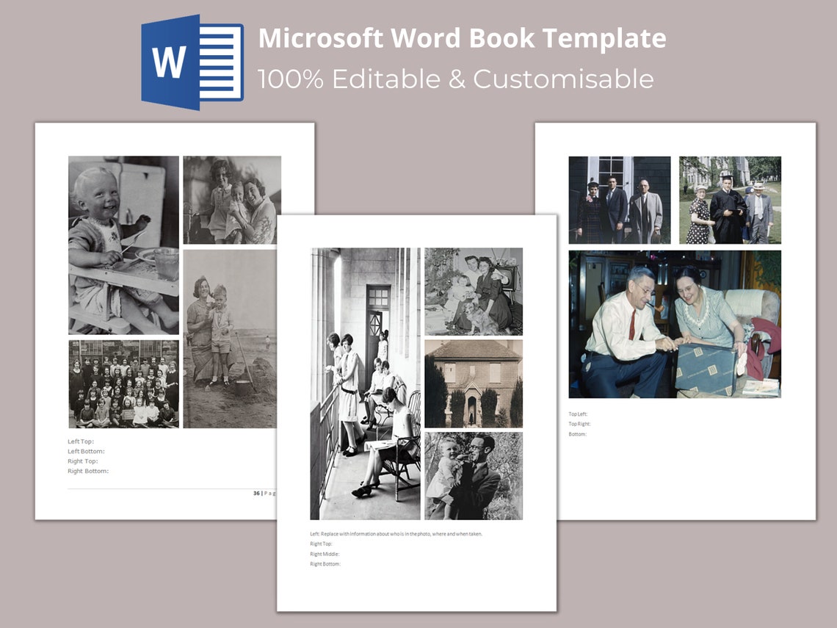Open the graduation ceremony photo
Viewport: 837px width, 628px height.
(x=731, y=198)
